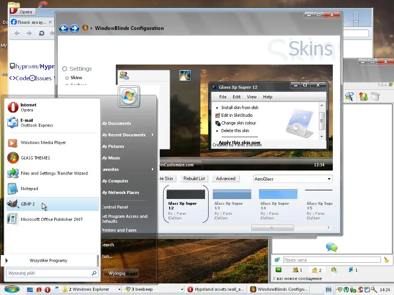394x295 pixels.
Task: Open beebeep users tab with count 1
Action: (x=297, y=270)
